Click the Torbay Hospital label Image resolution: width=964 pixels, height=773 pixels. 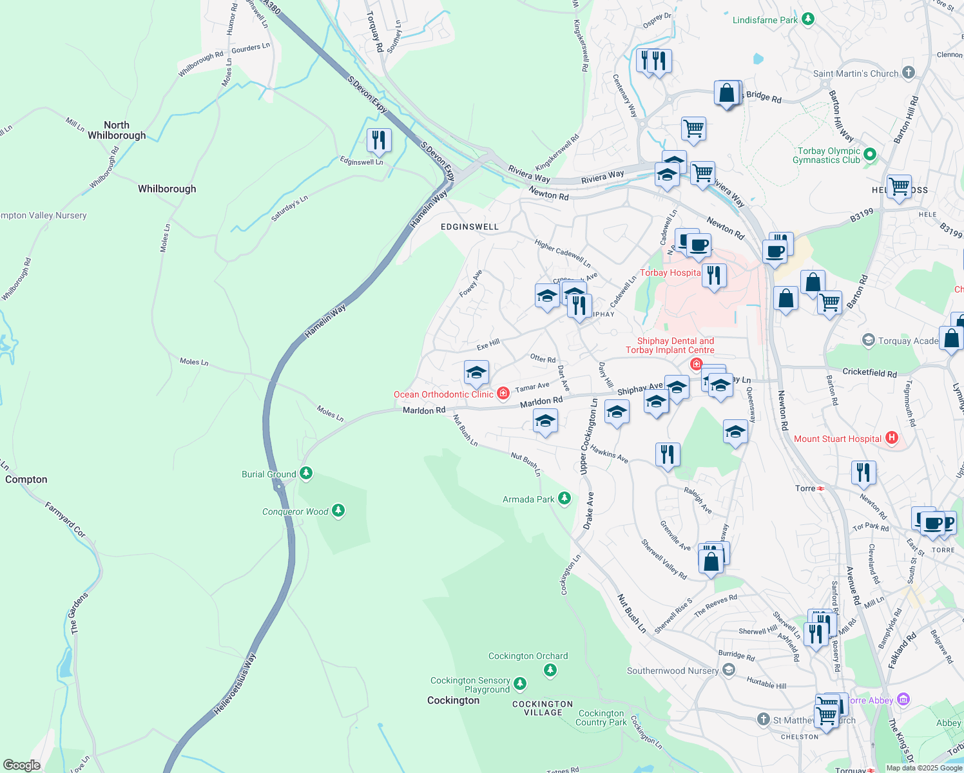pyautogui.click(x=670, y=272)
